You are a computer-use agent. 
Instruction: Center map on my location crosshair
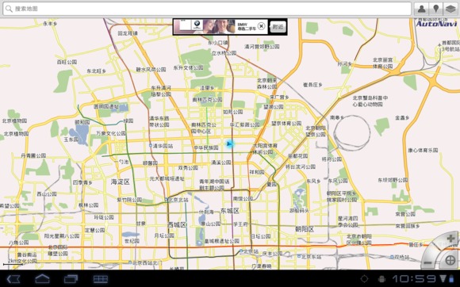(x=450, y=260)
